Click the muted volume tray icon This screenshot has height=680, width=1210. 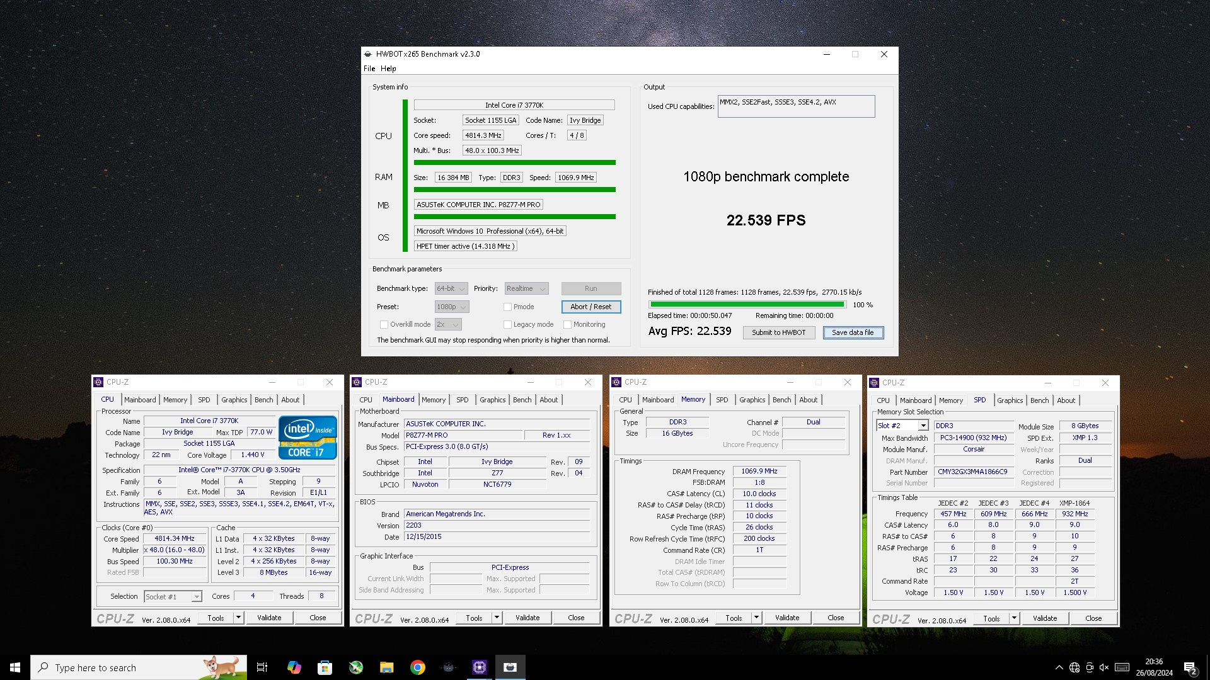click(1104, 667)
